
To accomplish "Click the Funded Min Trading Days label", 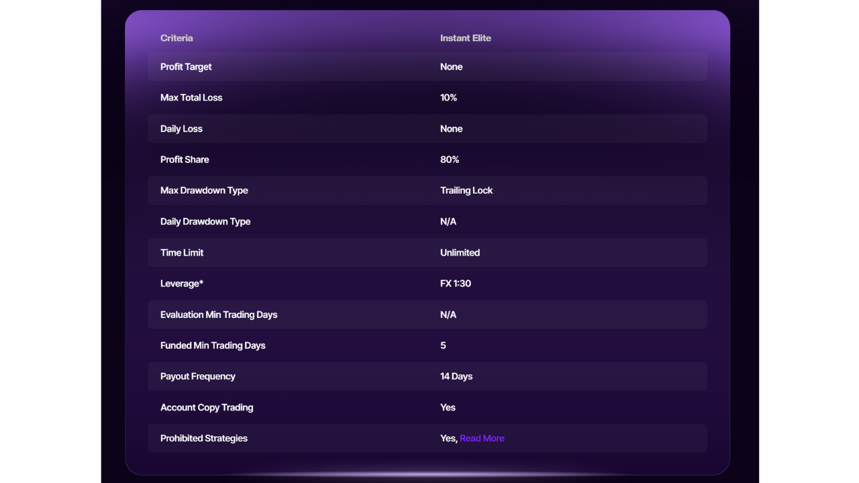I will coord(213,345).
